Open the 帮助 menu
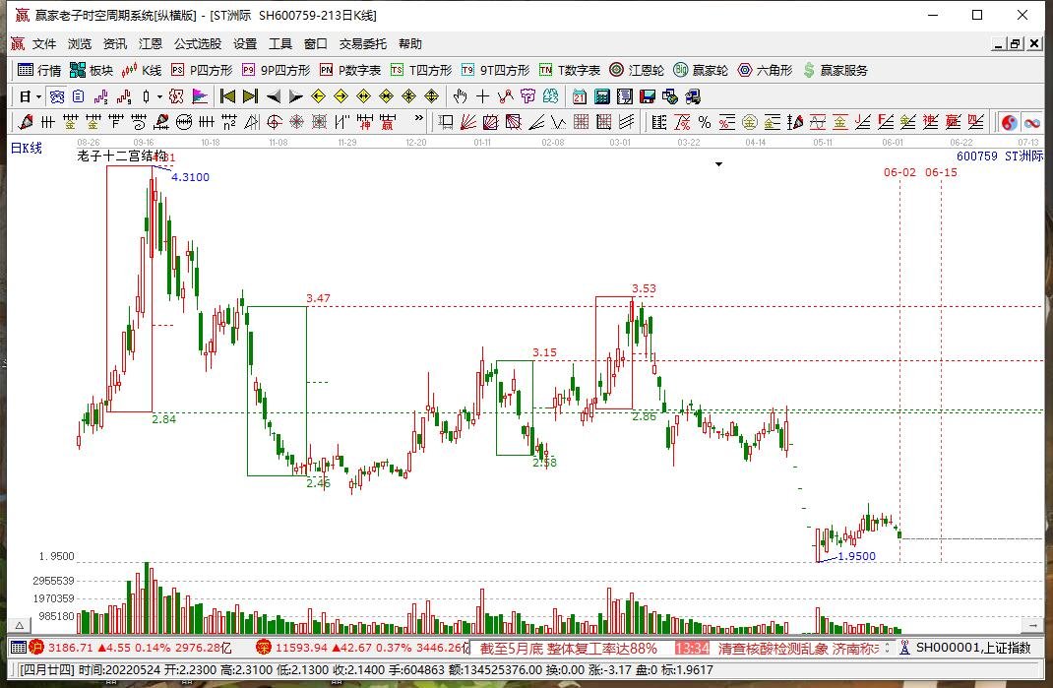Screen dimensions: 1053x688 point(409,43)
